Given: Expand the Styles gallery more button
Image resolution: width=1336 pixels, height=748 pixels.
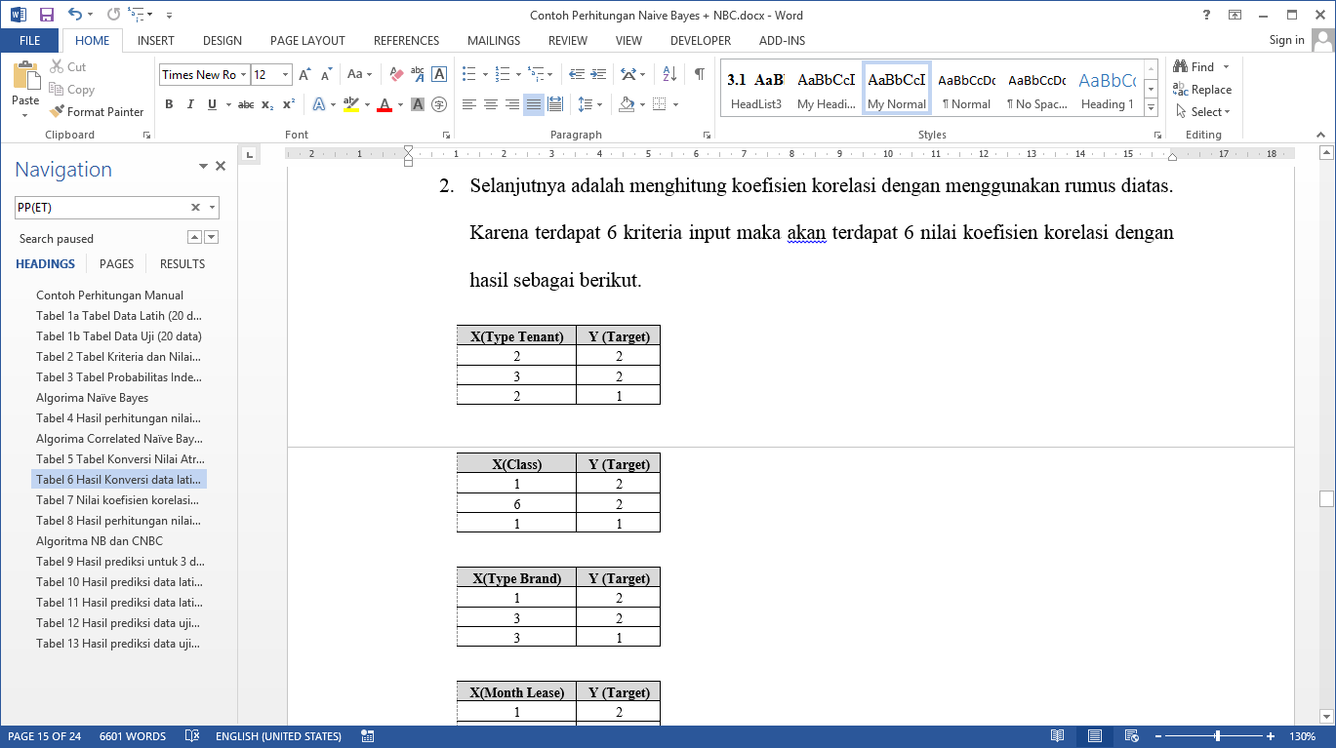Looking at the screenshot, I should click(x=1151, y=106).
